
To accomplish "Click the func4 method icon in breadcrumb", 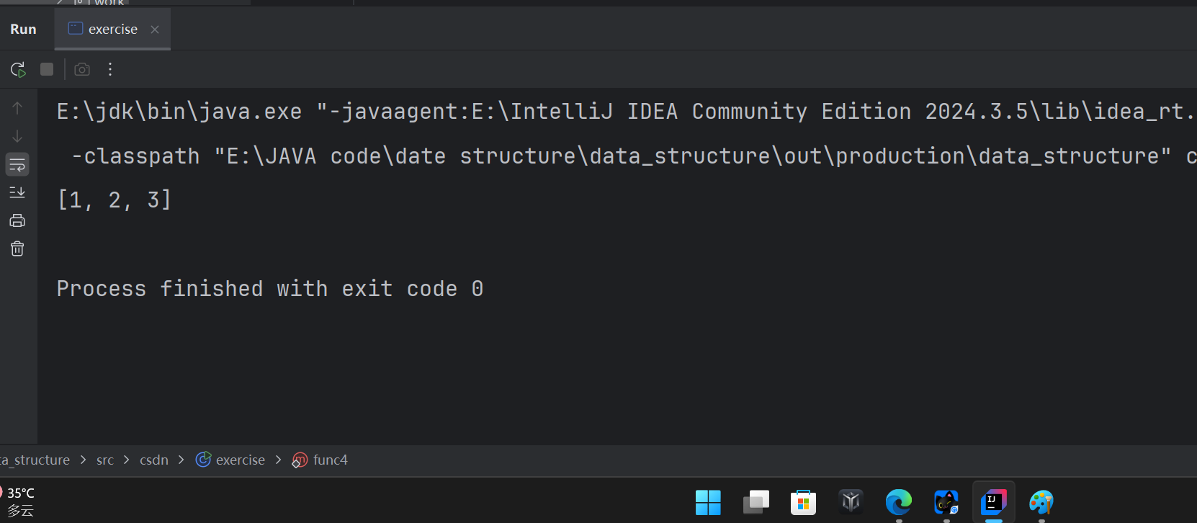I will pos(300,460).
